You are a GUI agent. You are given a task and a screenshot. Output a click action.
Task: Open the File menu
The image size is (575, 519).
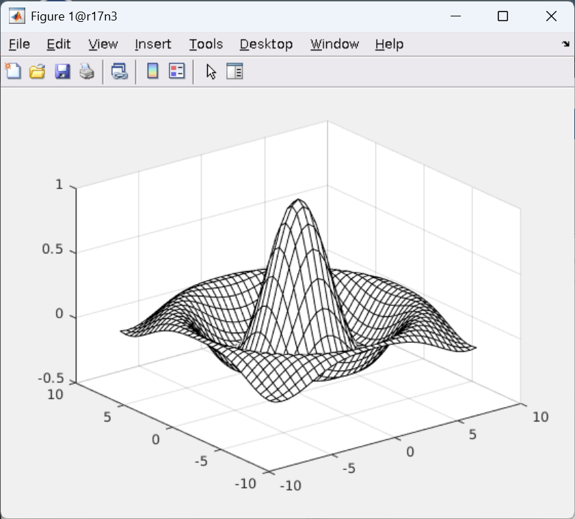point(19,44)
